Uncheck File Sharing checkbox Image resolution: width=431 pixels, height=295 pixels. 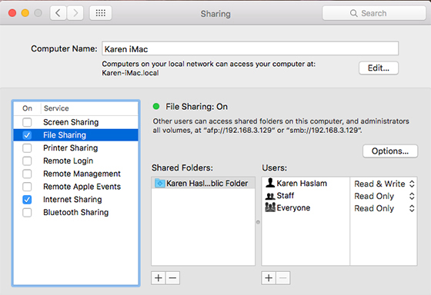(27, 135)
